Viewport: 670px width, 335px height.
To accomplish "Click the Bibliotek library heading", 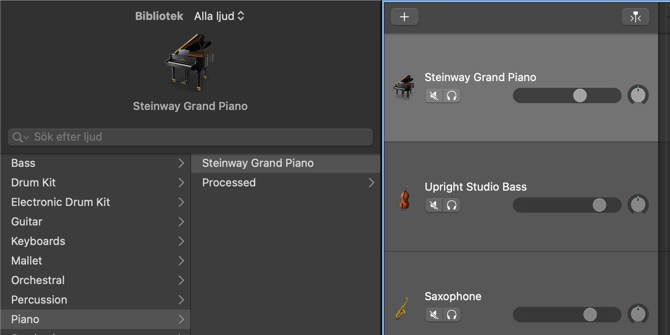I will 159,16.
